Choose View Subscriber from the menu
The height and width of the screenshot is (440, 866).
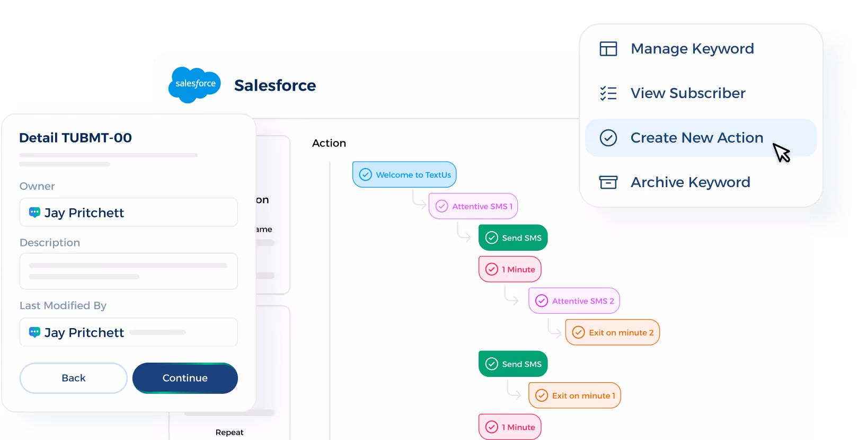[x=701, y=93]
